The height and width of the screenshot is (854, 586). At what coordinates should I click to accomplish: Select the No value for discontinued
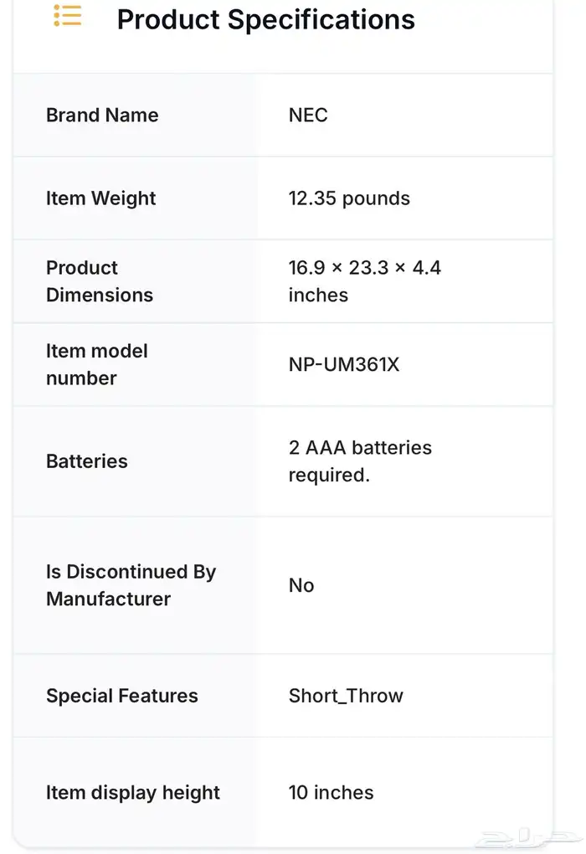pyautogui.click(x=301, y=585)
